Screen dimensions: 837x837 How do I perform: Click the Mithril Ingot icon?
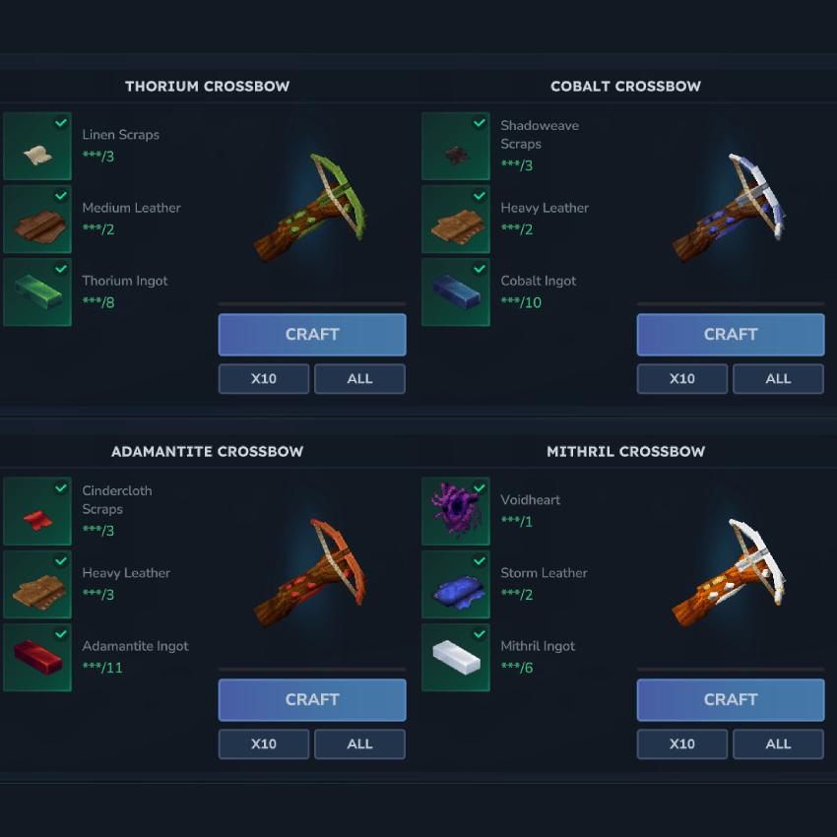456,658
